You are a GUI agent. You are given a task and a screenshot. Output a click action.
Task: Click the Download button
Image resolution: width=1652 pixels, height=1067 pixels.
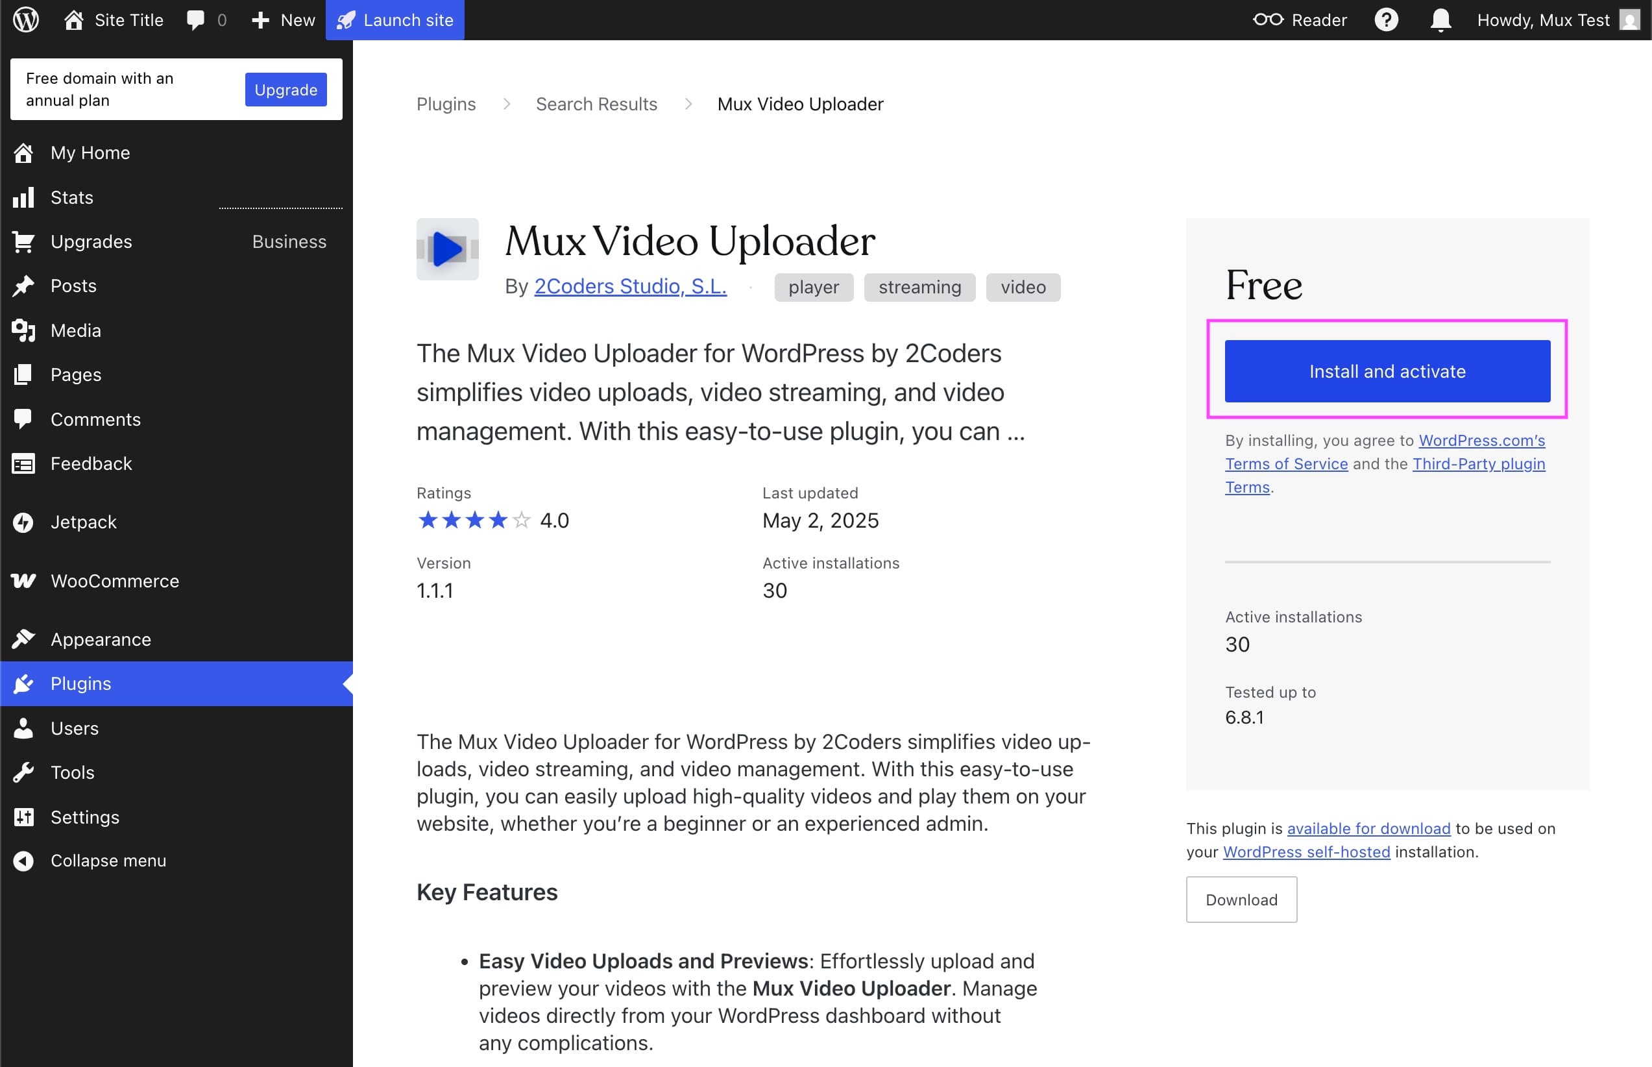(x=1241, y=900)
